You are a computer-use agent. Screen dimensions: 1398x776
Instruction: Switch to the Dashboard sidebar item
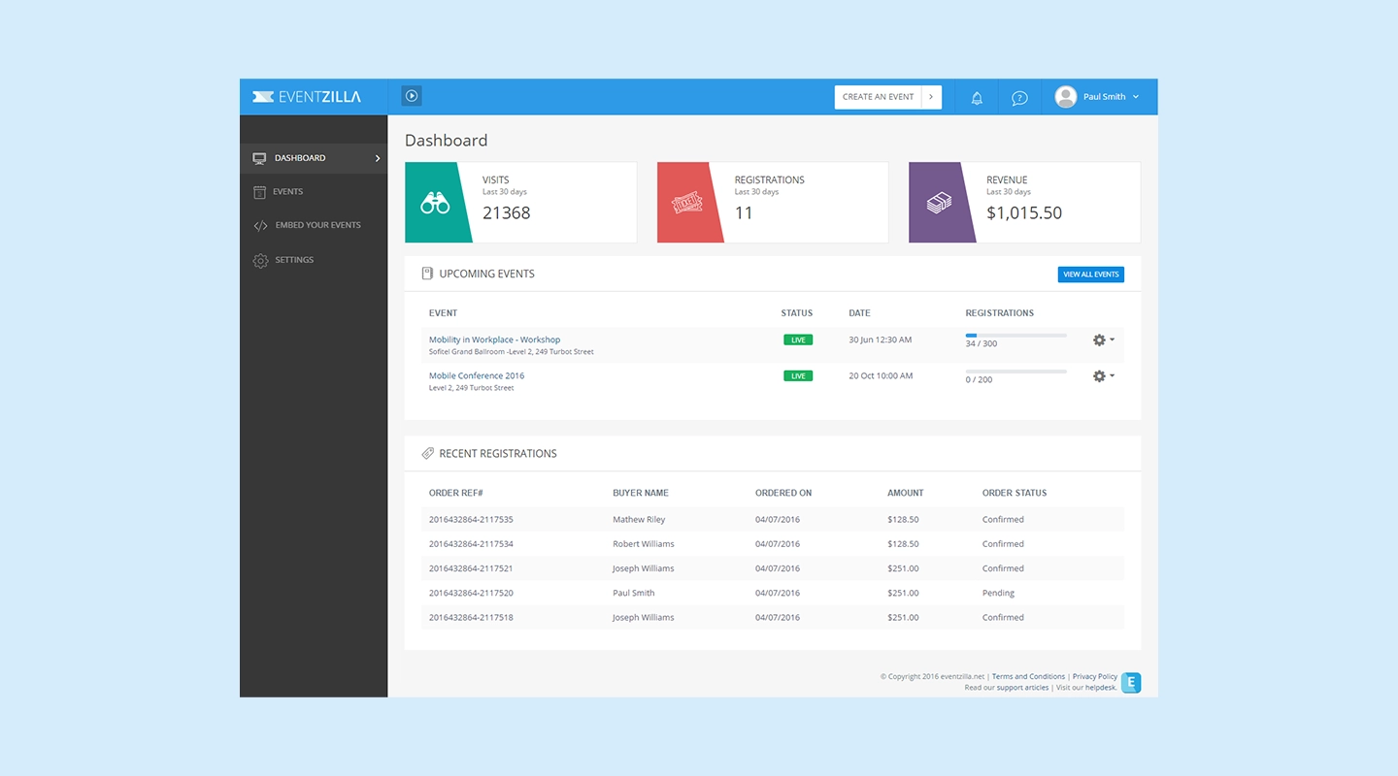click(x=298, y=158)
